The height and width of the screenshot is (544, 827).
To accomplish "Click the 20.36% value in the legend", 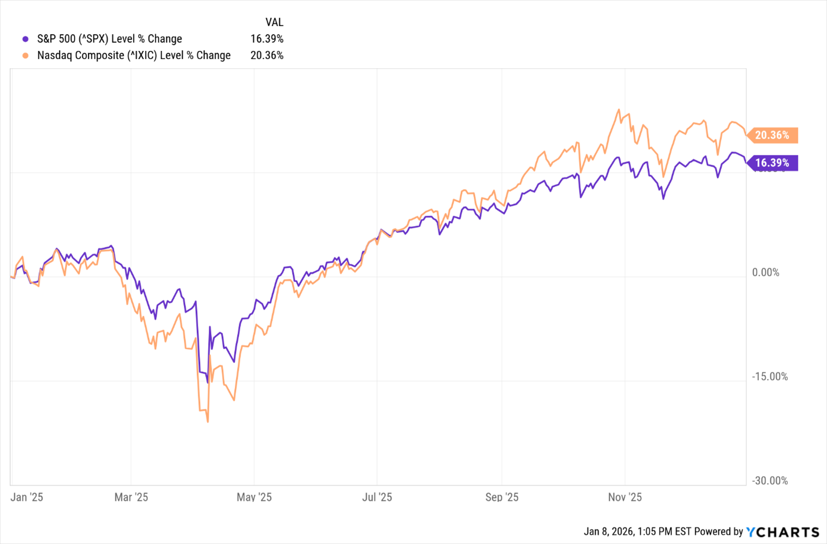I will pos(267,55).
